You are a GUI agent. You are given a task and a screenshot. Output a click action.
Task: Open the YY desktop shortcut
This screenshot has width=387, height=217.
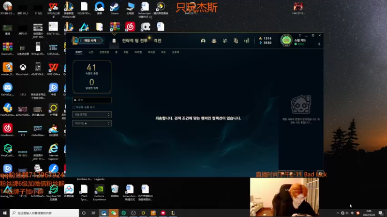pos(53,110)
